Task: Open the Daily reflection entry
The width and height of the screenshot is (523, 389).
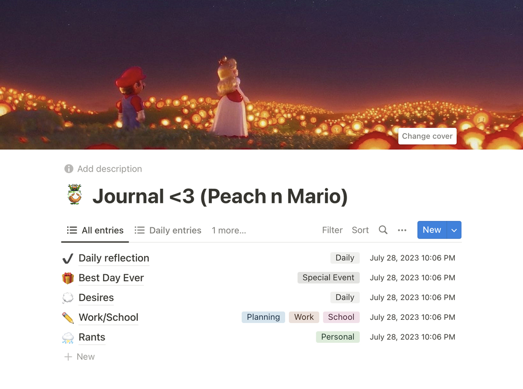Action: (114, 258)
